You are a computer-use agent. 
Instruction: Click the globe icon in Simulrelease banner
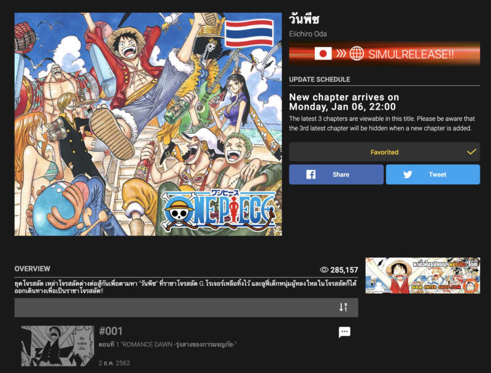point(357,53)
